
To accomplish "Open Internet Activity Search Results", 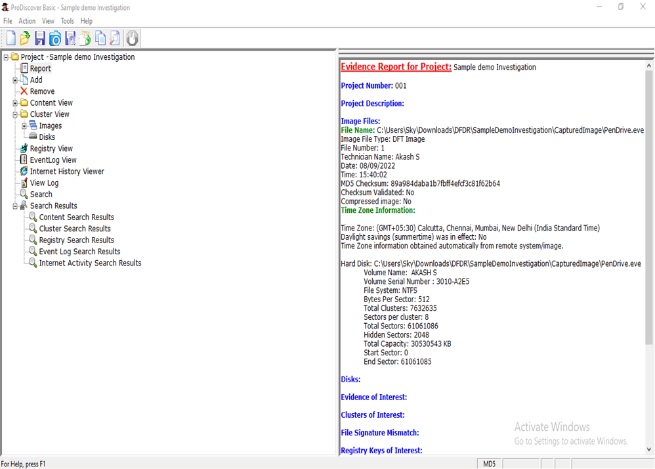I will tap(90, 263).
